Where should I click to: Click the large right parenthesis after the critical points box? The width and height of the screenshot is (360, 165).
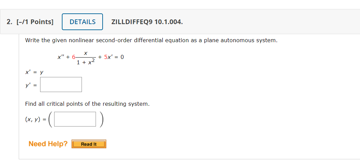(x=102, y=119)
